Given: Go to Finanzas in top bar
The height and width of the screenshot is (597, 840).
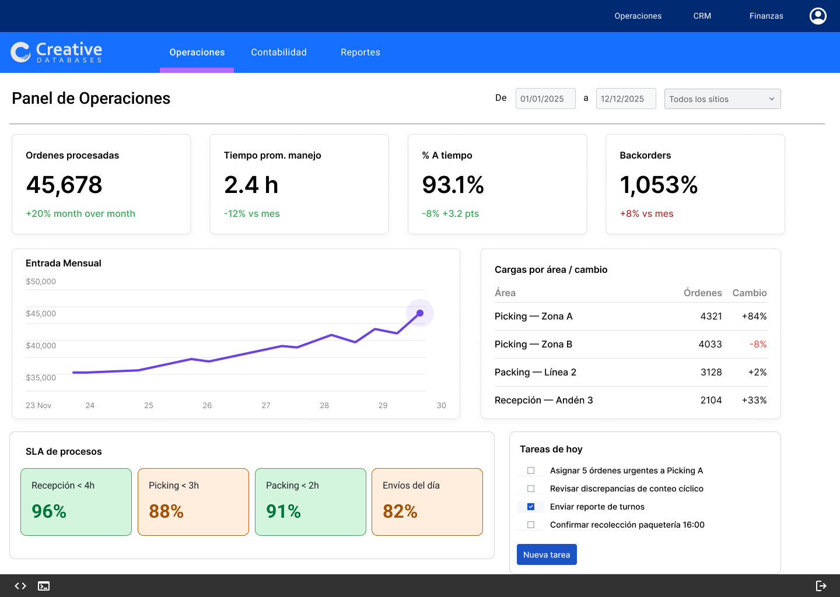Looking at the screenshot, I should pyautogui.click(x=766, y=16).
